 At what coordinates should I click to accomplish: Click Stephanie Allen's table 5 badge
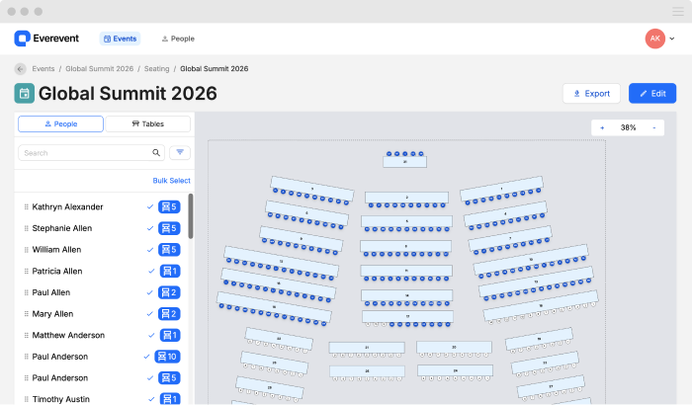169,228
